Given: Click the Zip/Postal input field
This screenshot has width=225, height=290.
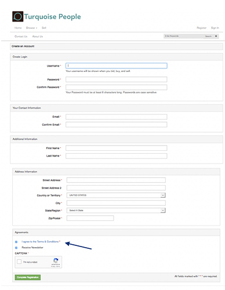Looking at the screenshot, I should [90, 218].
